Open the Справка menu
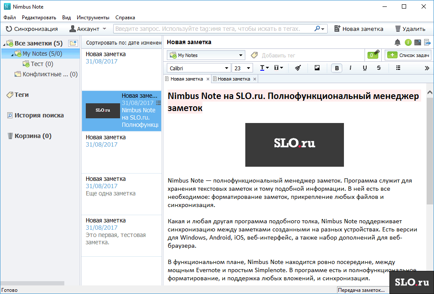 click(125, 18)
